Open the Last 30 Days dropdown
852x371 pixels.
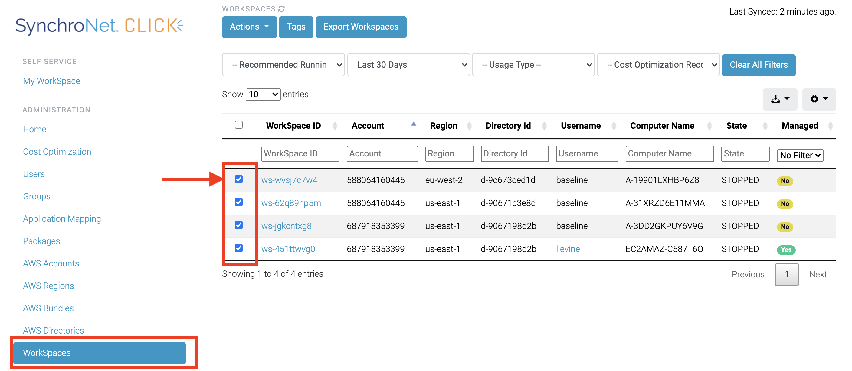(x=408, y=65)
